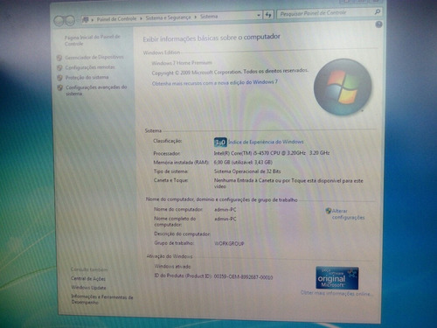
Task: Click shield icon beside Gerenciador de Dispositivos
Action: click(x=59, y=58)
